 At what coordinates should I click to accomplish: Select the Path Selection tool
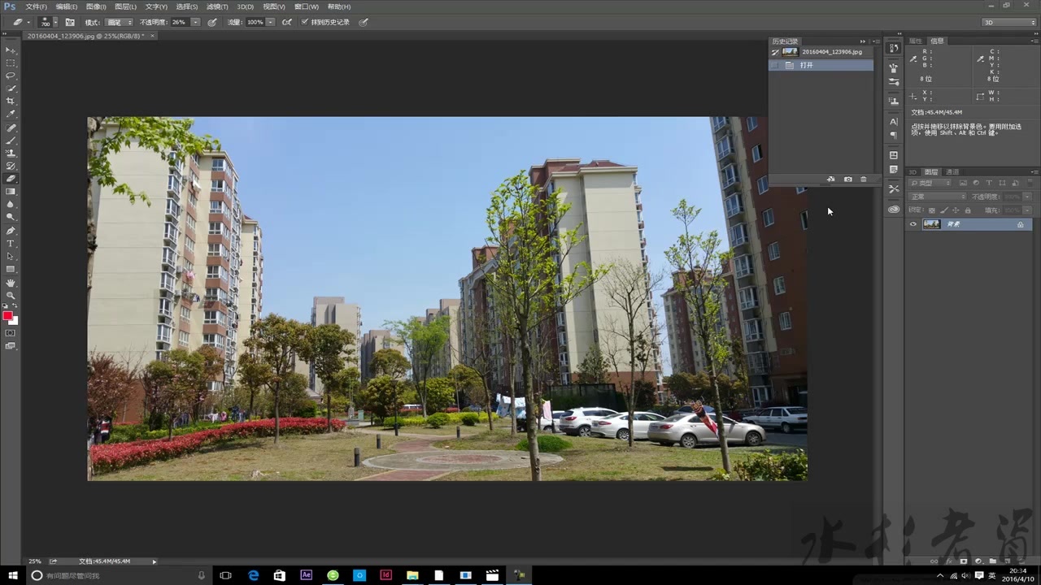point(11,257)
